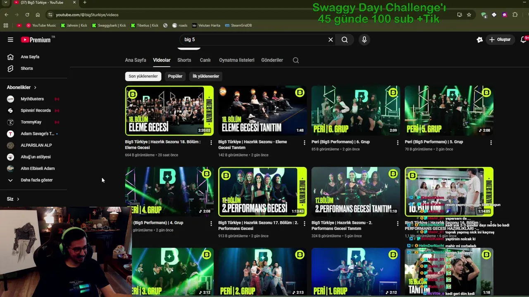Open the Siz section chevron
Screen dimensions: 529x297
pyautogui.click(x=18, y=199)
